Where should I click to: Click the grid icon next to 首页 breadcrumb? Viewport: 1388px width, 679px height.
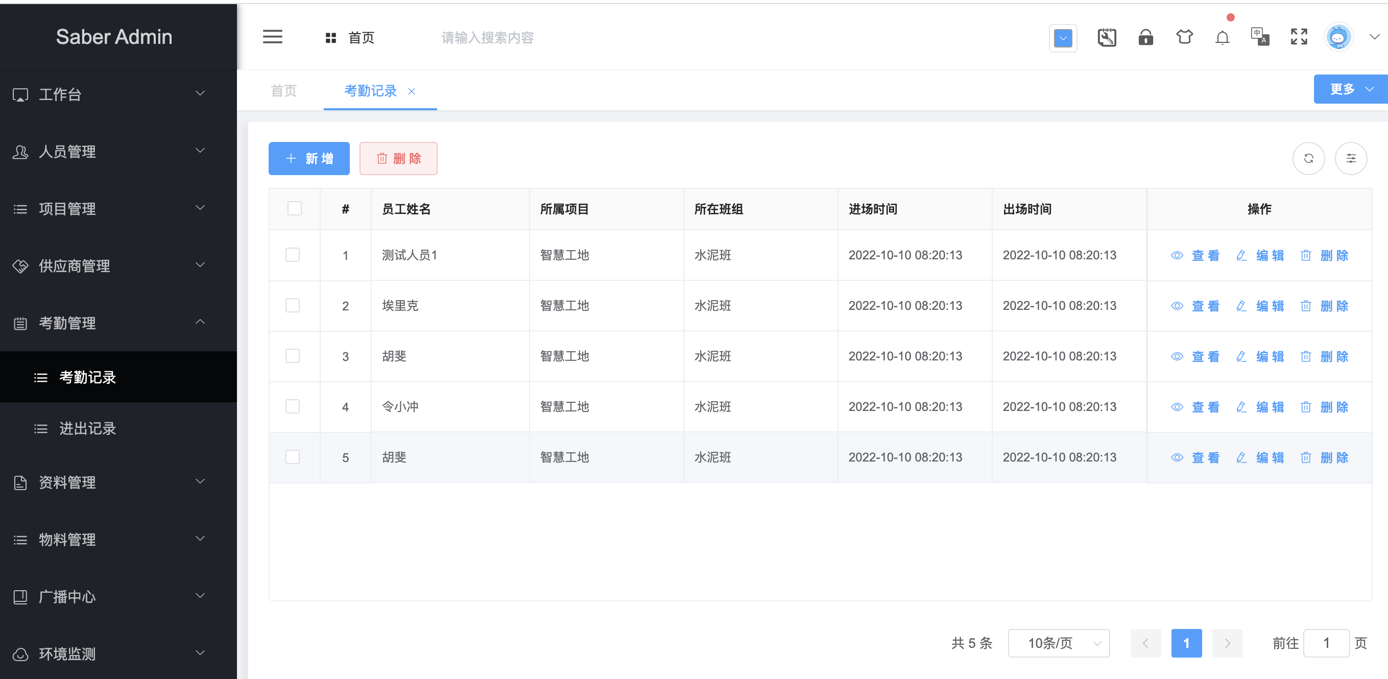pyautogui.click(x=331, y=38)
